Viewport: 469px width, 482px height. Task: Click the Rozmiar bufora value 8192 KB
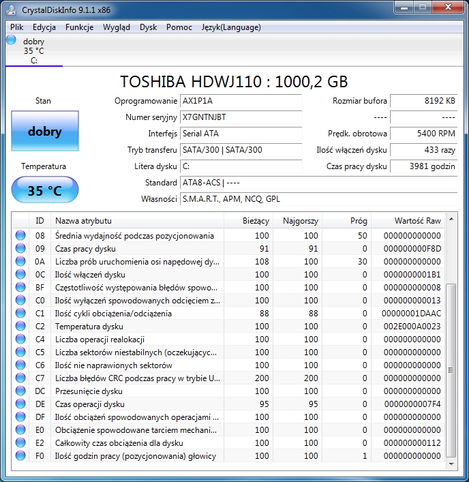(424, 101)
